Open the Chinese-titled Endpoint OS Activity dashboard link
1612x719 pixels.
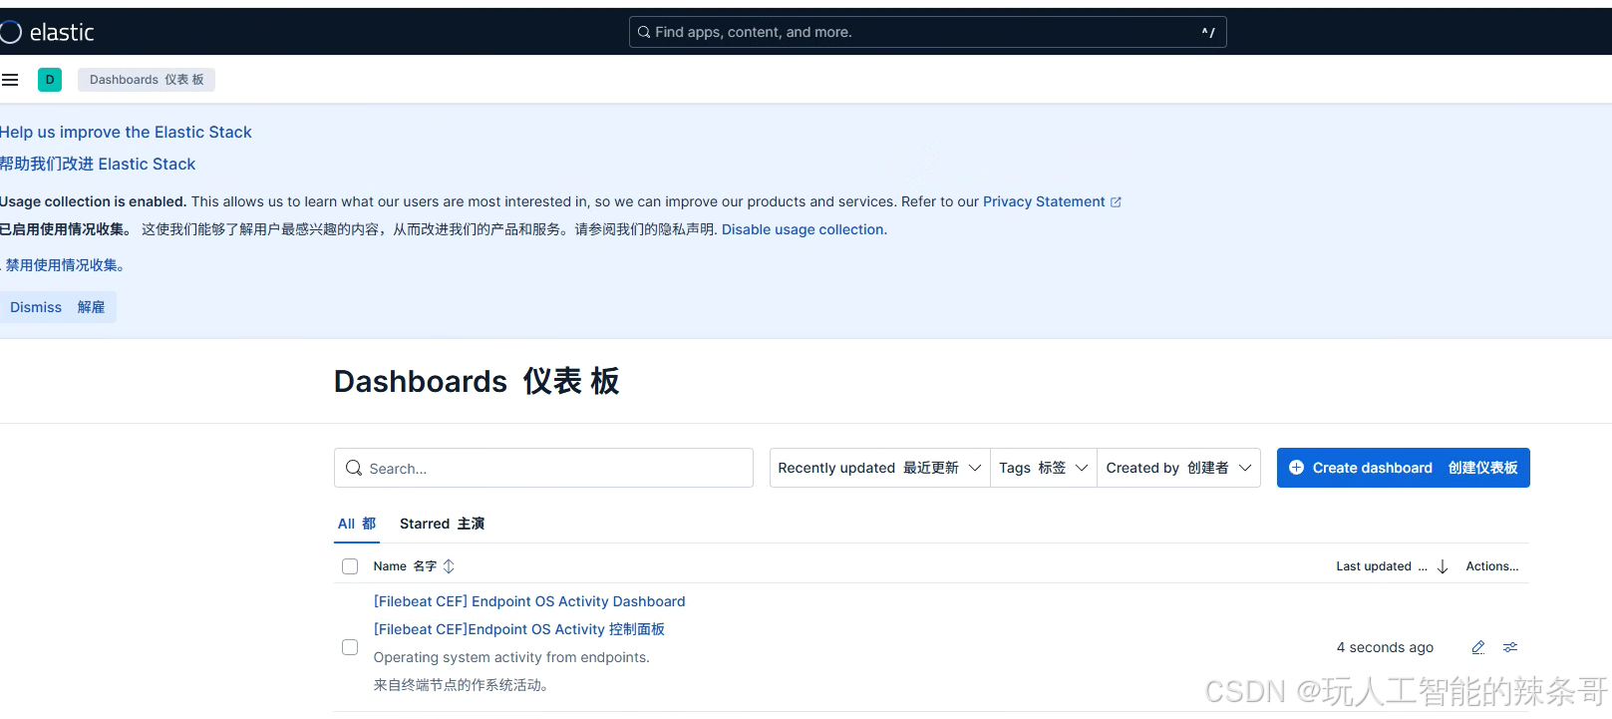[x=519, y=629]
